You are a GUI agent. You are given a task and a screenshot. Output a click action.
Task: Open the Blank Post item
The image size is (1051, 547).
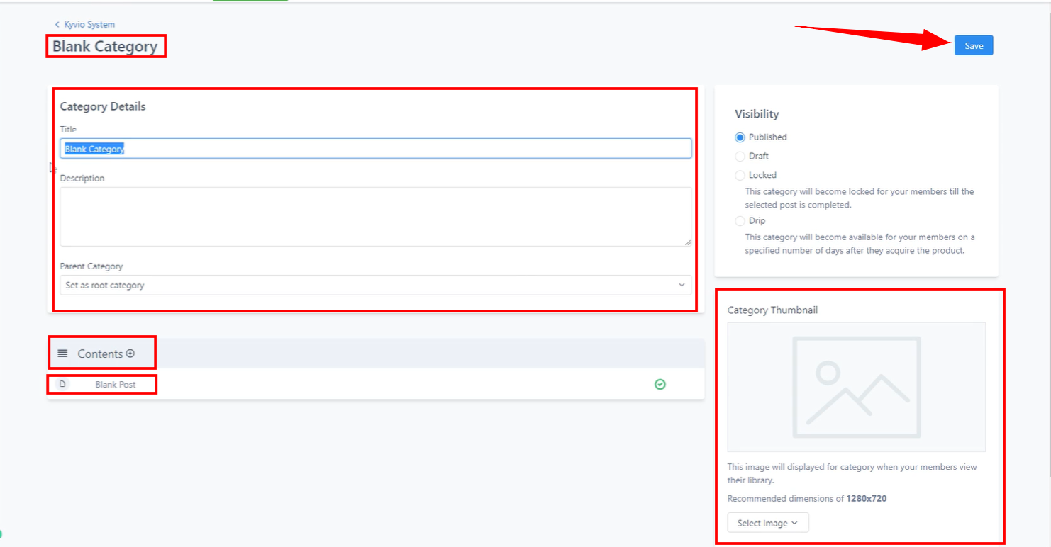pyautogui.click(x=116, y=385)
